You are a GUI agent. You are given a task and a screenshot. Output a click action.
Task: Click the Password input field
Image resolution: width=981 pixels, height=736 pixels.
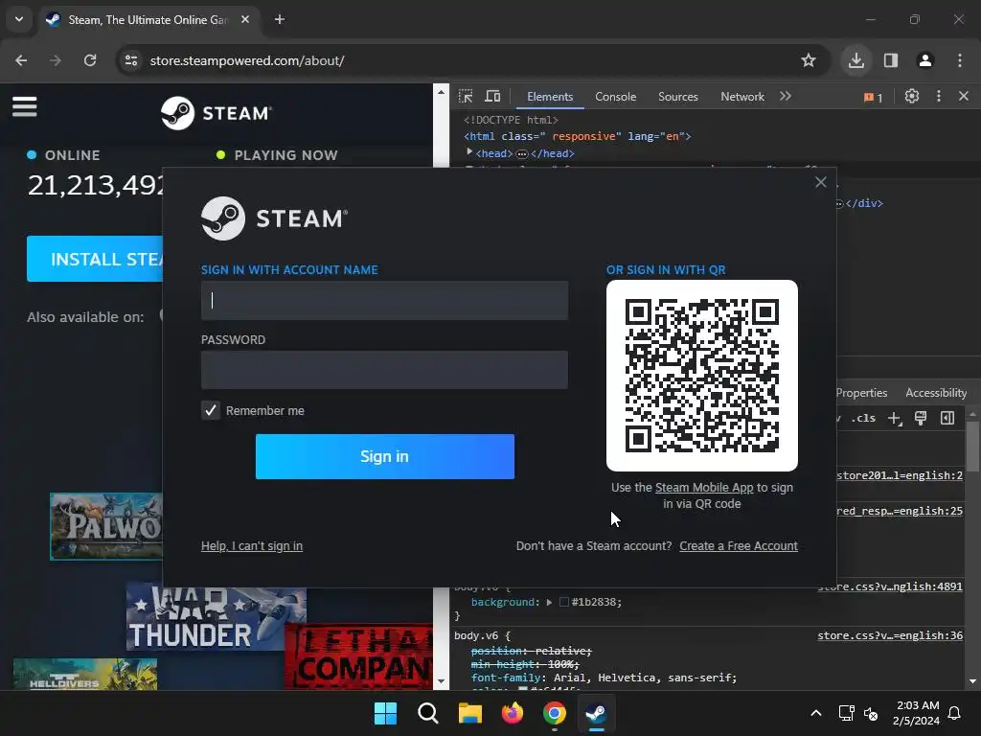pos(384,370)
